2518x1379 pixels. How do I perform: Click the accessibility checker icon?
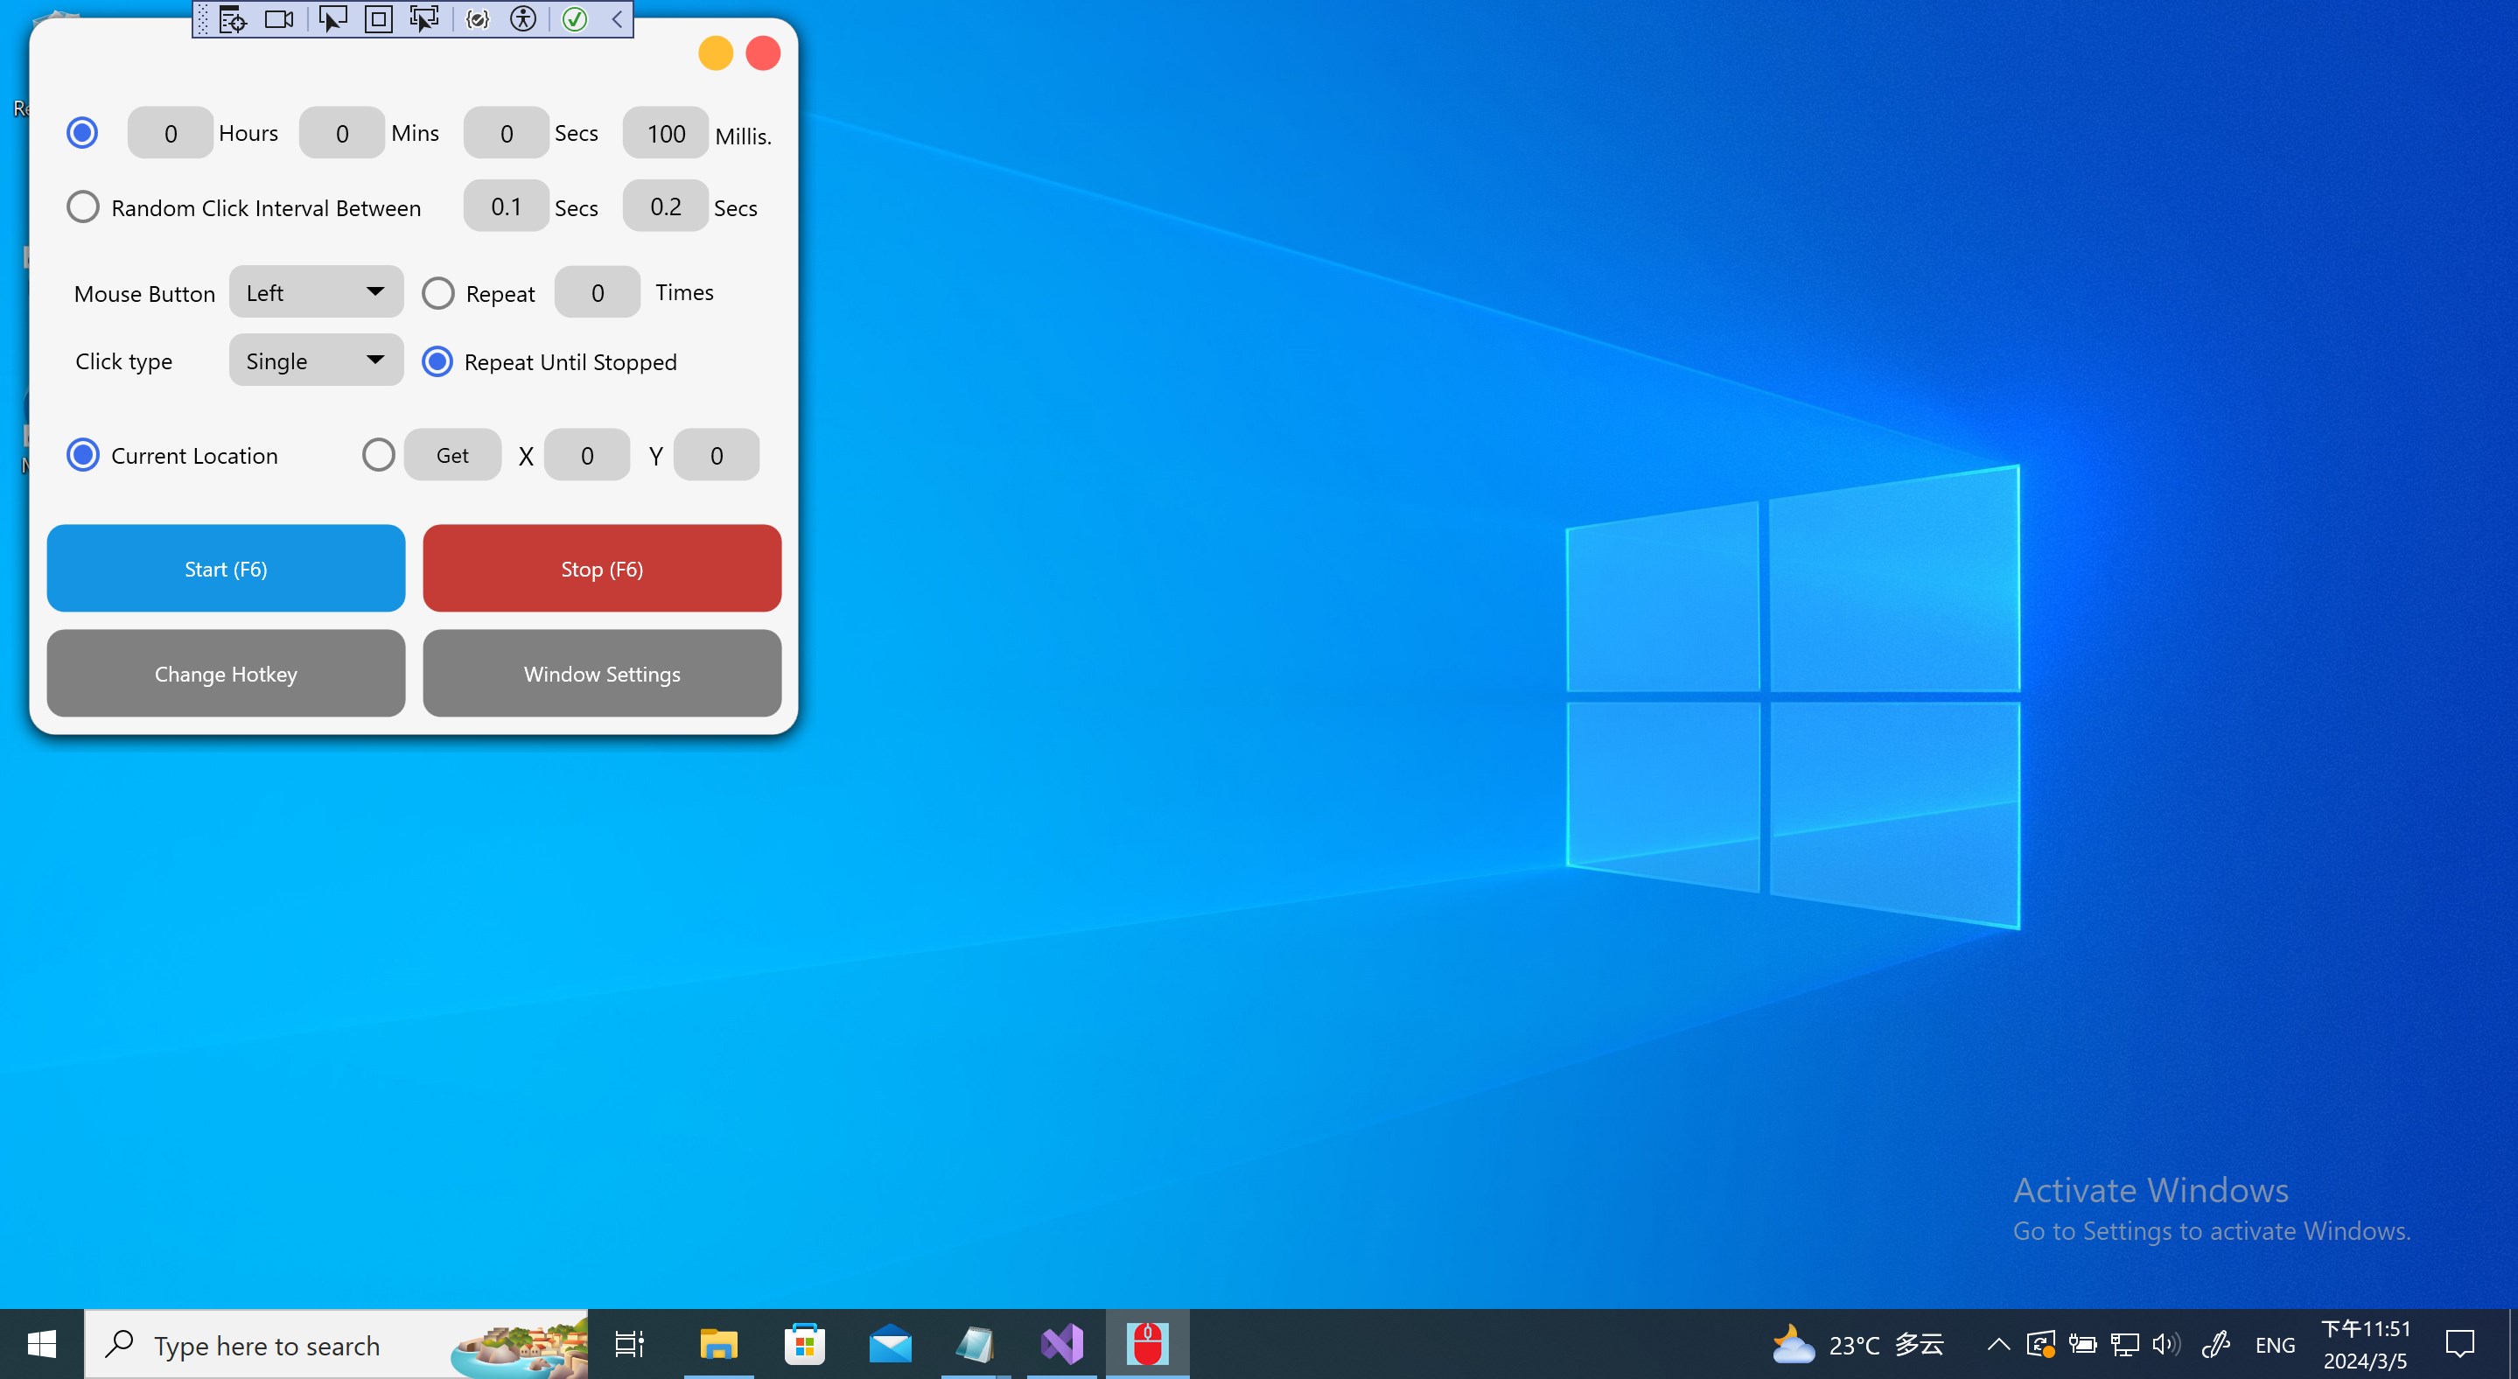tap(524, 18)
